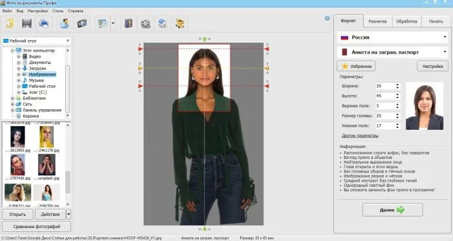Select thumbnail ...-2813995.jpg

pos(17,136)
